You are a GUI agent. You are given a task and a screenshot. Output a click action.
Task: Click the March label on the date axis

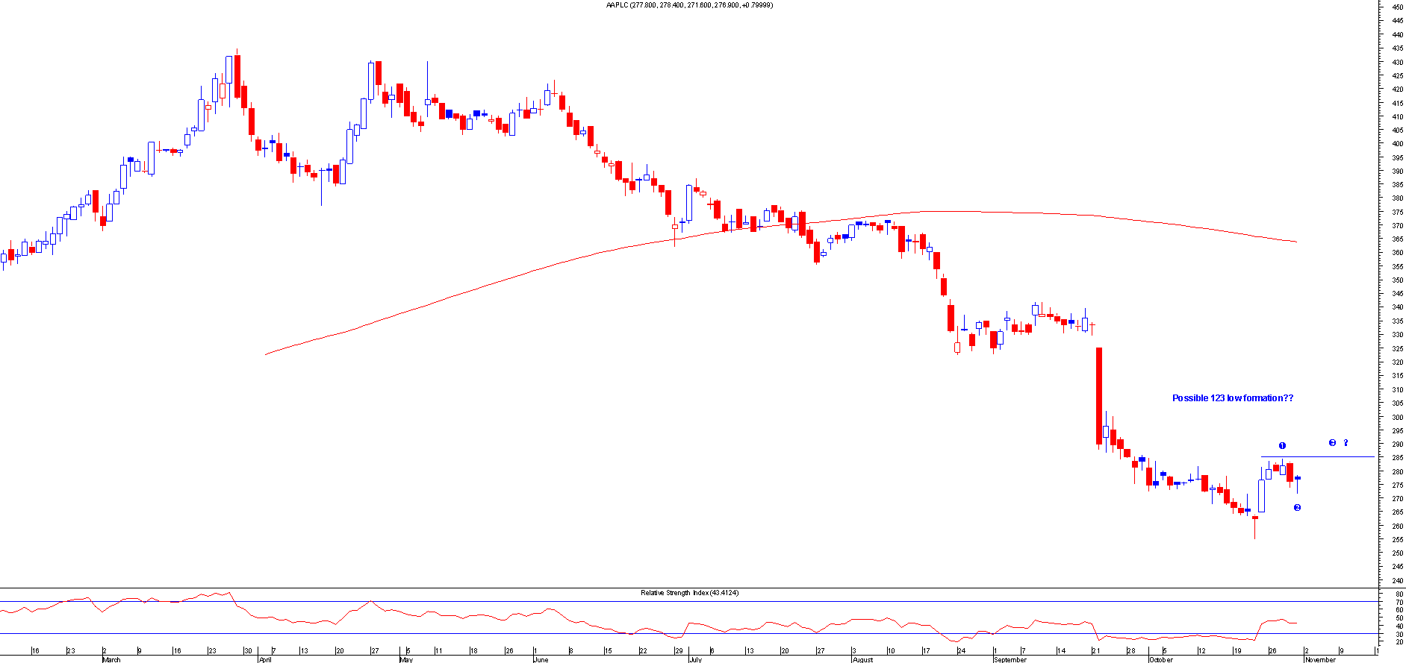pyautogui.click(x=111, y=659)
